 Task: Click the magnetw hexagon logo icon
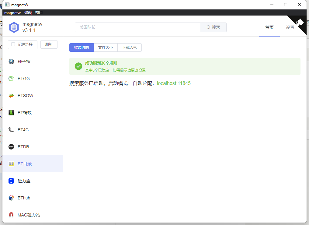[x=14, y=27]
